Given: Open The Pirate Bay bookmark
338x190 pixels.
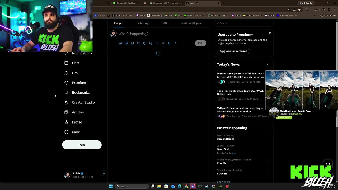Looking at the screenshot, I should 155,15.
